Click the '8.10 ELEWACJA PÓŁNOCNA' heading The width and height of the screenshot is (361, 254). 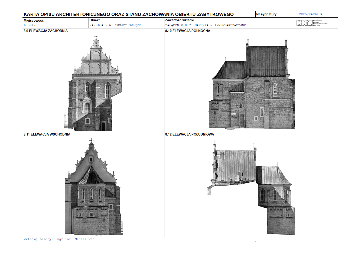(x=188, y=31)
